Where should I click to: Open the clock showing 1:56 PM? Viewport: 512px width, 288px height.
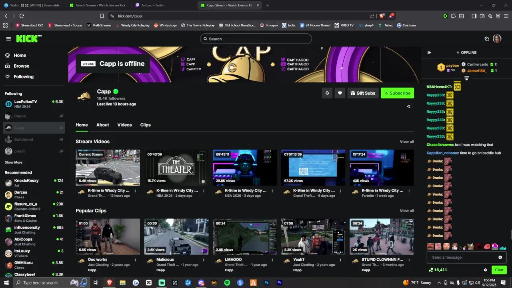(489, 283)
